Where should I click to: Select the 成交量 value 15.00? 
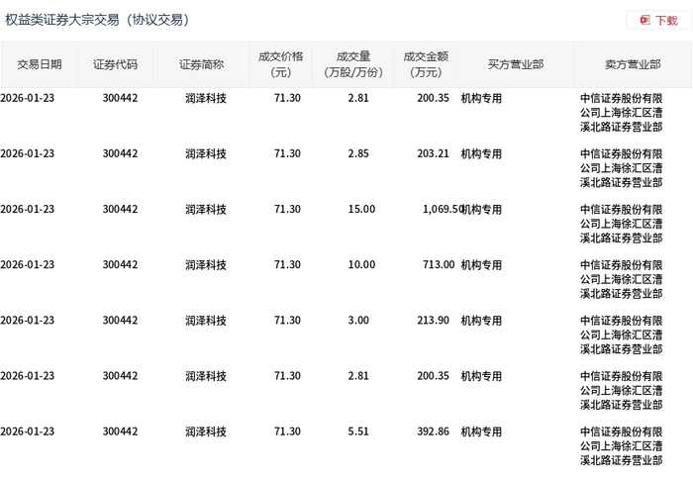click(361, 209)
